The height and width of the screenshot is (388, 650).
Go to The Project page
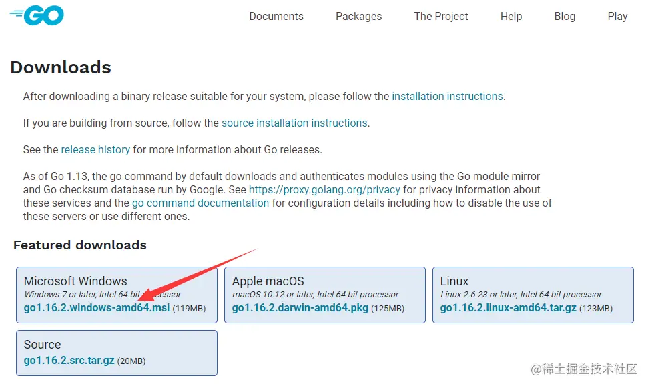tap(440, 17)
